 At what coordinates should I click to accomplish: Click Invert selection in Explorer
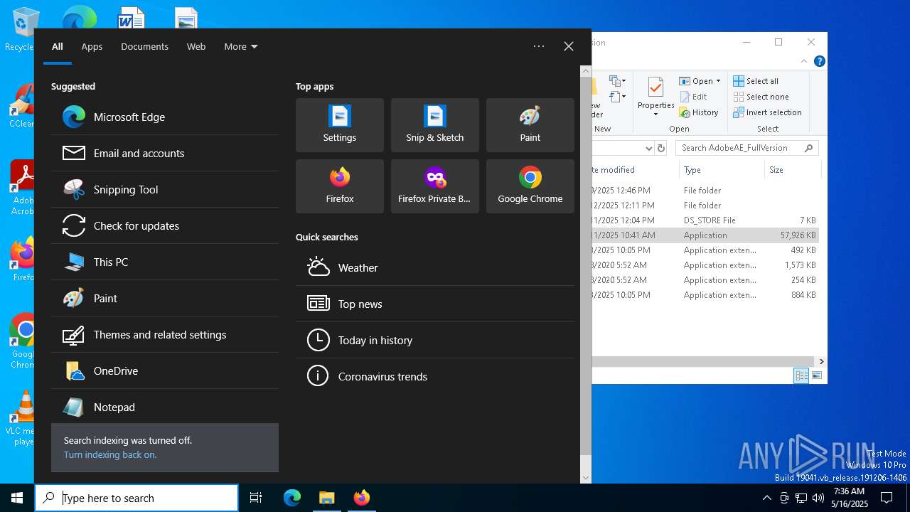[x=767, y=112]
